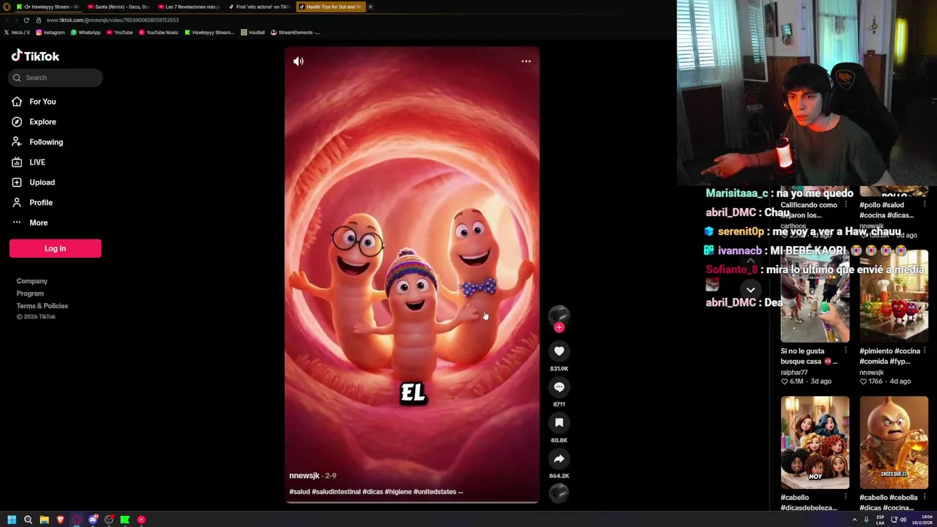This screenshot has width=937, height=527.
Task: Open the HaxBall bookmark
Action: [253, 32]
